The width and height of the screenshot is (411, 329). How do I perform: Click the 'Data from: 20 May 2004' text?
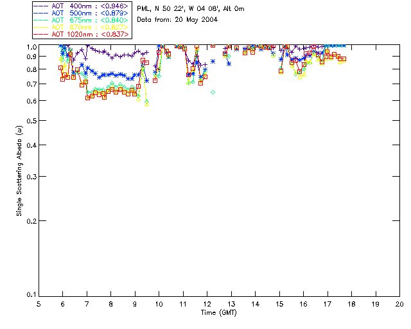[177, 20]
